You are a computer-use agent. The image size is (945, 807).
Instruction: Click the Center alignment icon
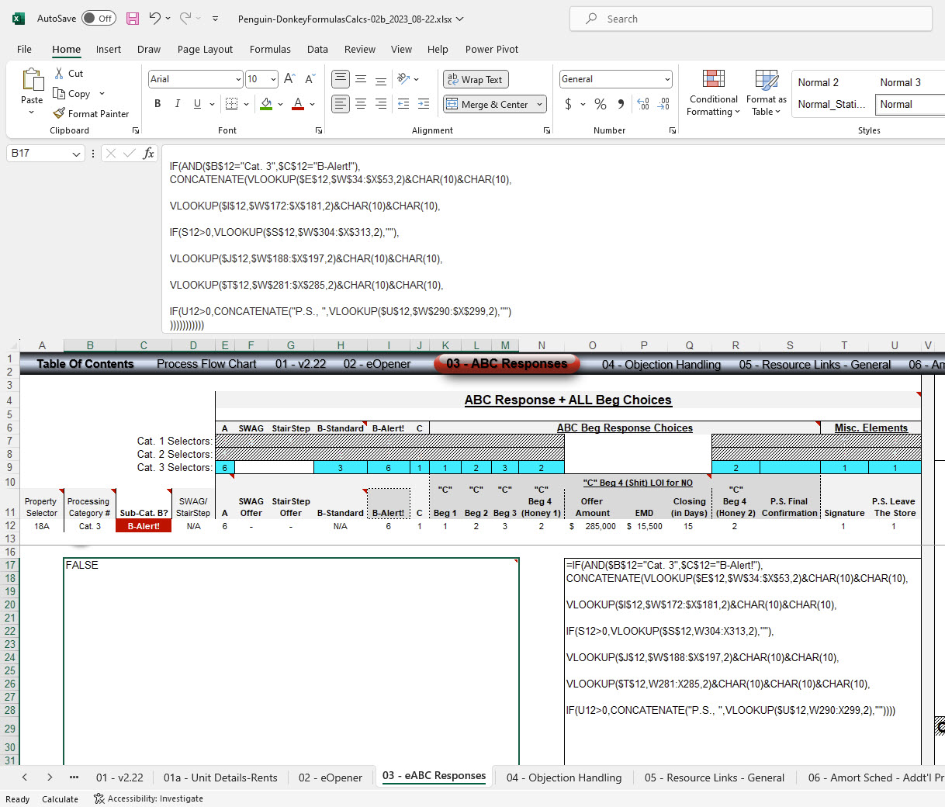tap(361, 104)
